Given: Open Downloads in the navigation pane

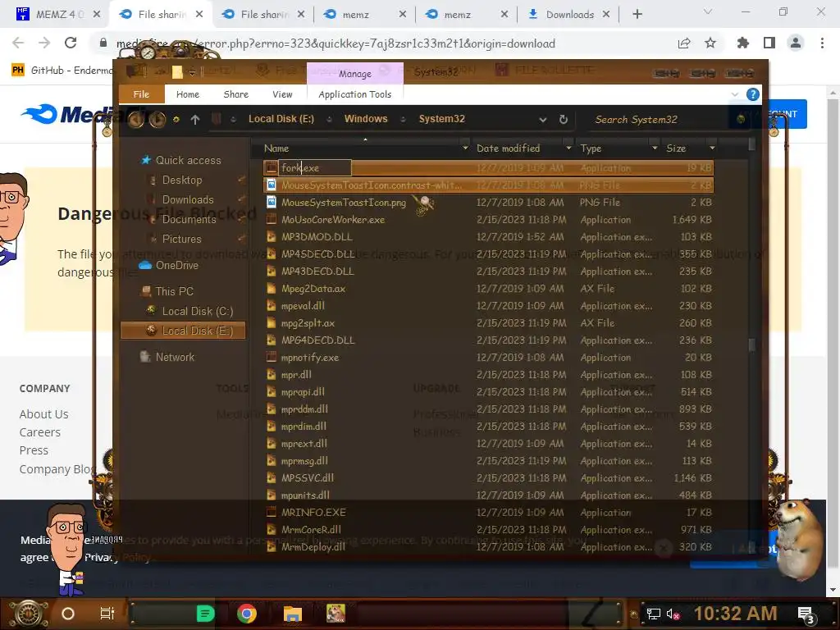Looking at the screenshot, I should point(188,200).
